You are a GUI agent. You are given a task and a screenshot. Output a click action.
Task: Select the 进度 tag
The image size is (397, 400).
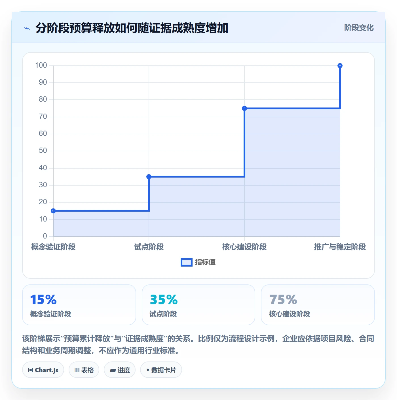120,370
